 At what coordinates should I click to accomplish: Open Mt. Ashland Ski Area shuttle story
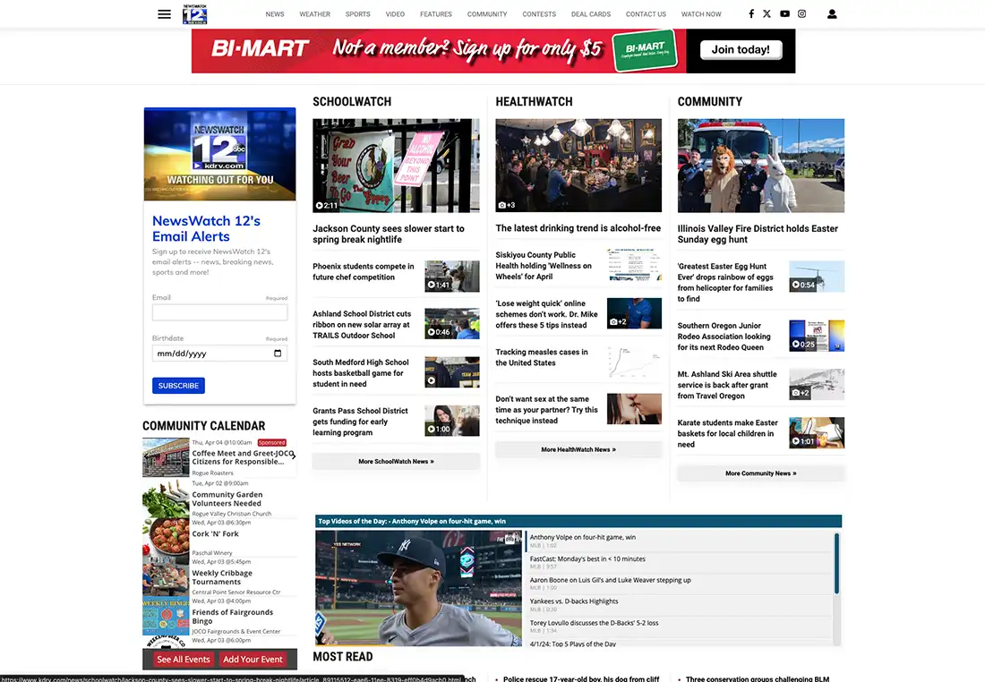[x=727, y=385]
